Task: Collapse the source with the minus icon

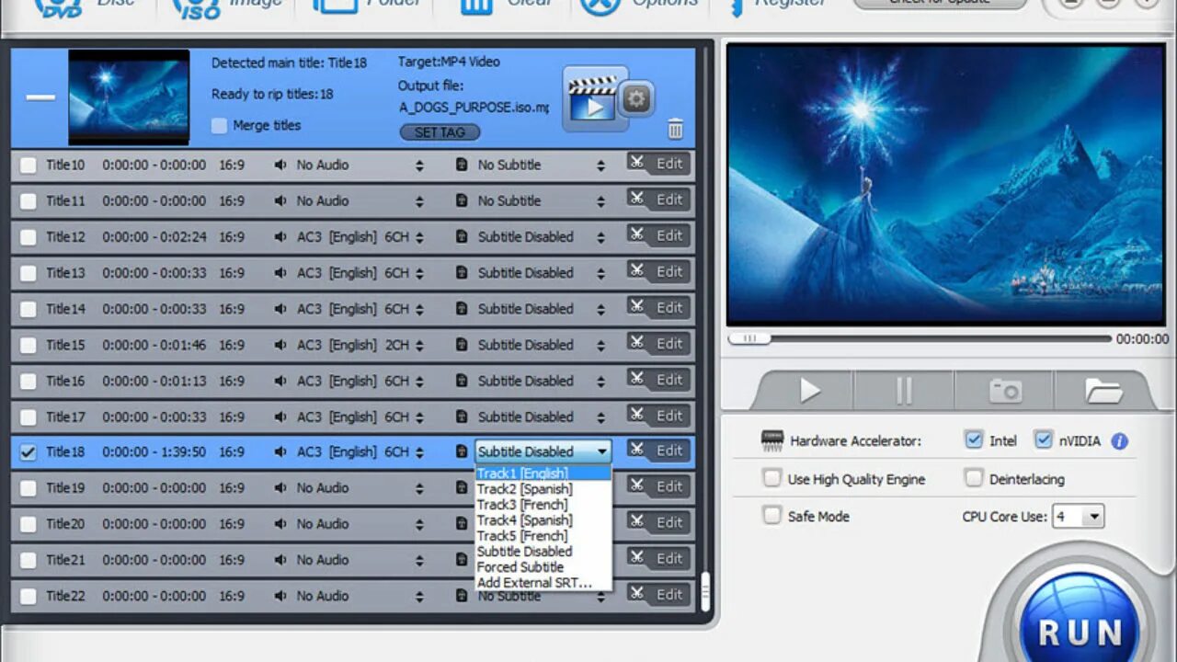Action: pos(40,97)
